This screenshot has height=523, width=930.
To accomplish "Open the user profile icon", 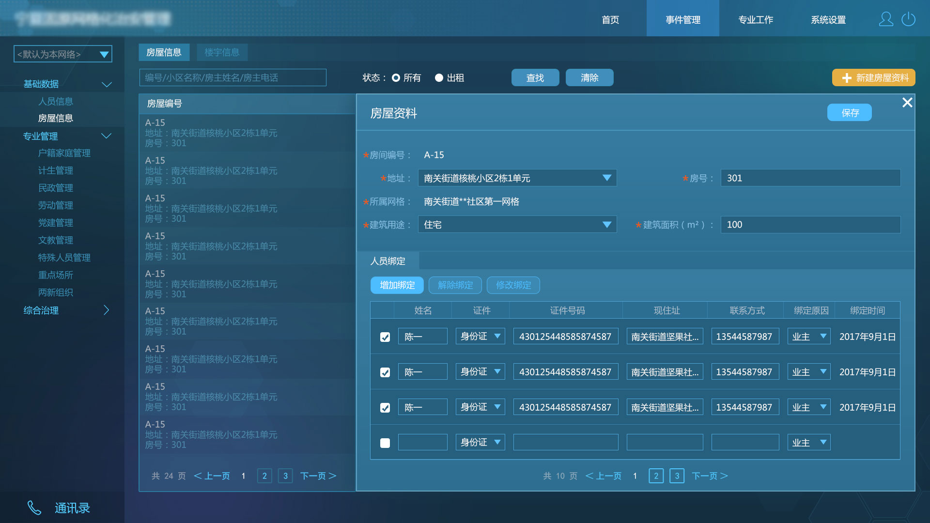I will point(886,19).
